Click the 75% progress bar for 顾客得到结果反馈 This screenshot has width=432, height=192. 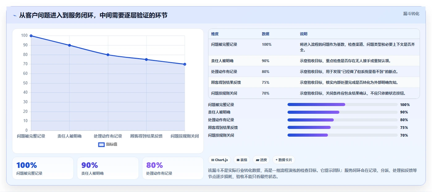pos(342,128)
